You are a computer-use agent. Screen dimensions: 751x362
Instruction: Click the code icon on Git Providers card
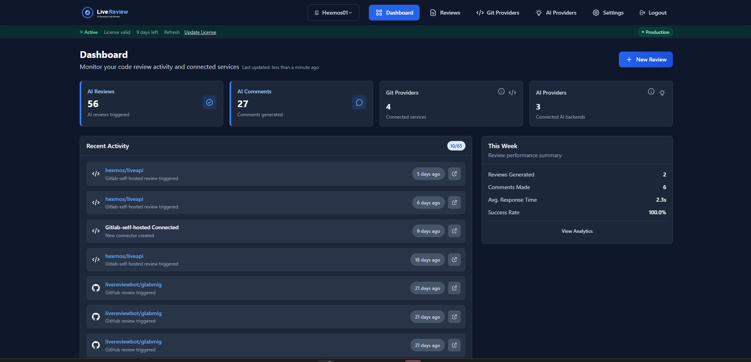tap(513, 92)
